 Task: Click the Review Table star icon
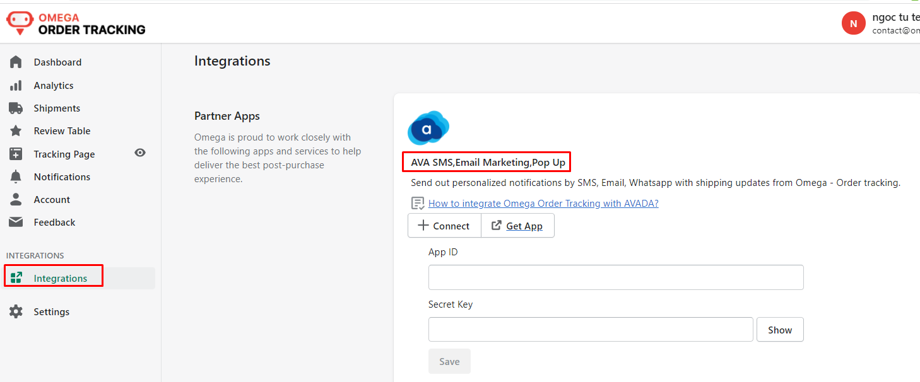tap(16, 130)
